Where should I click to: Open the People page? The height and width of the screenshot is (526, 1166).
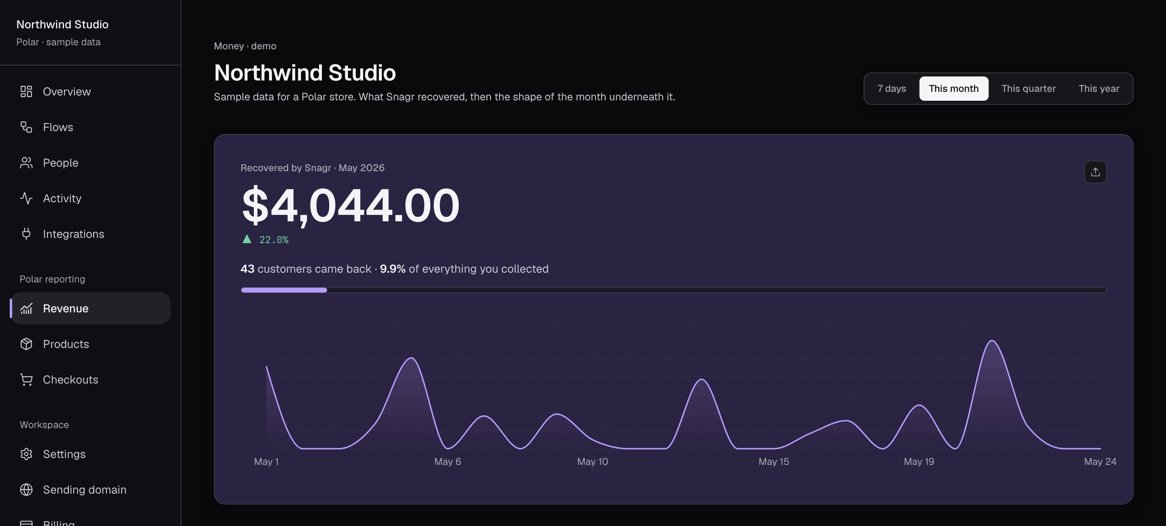tap(91, 163)
